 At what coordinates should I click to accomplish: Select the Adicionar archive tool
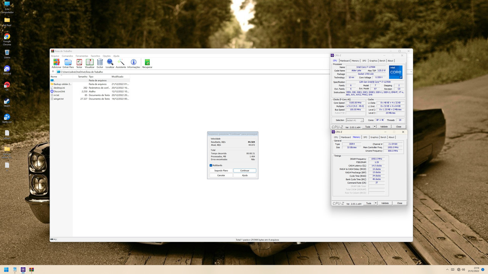pyautogui.click(x=56, y=63)
